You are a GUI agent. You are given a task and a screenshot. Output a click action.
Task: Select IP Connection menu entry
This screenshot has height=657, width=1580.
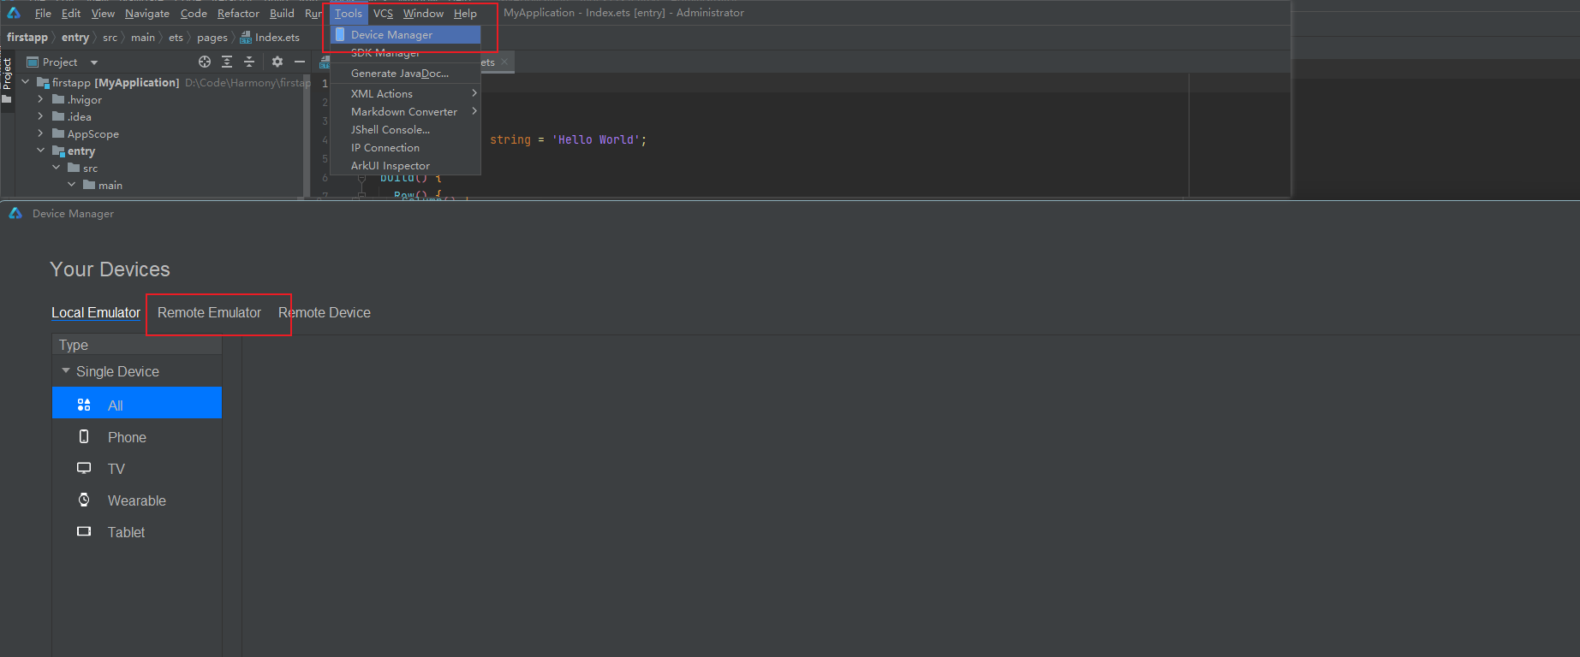click(x=405, y=147)
